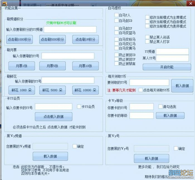Click 载入数据 button in 黑Yy频道 group
The height and width of the screenshot is (180, 195).
tap(50, 156)
